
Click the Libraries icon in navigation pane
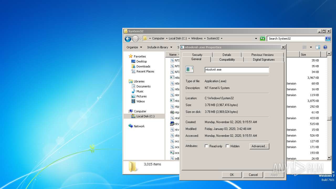click(131, 81)
